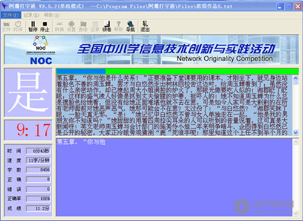Viewport: 303px width, 221px height.
Task: Open the 文件 (File) menu
Action: (x=11, y=15)
